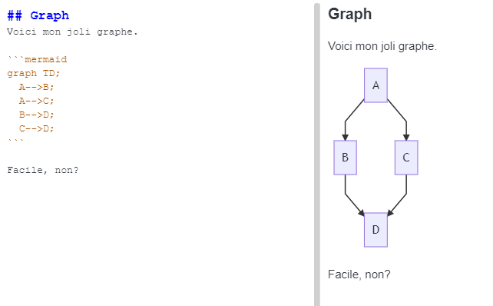Screen dimensions: 493x306
Task: Click the arrowhead pointing into node C
Action: click(x=406, y=138)
